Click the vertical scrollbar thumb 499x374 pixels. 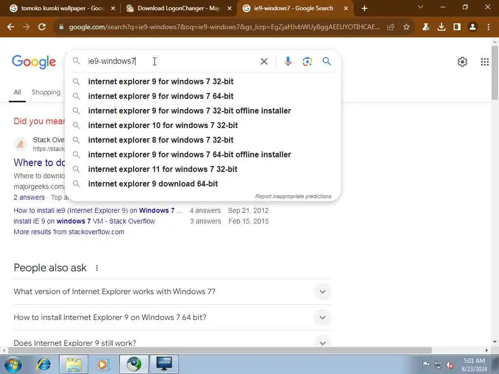tap(495, 73)
